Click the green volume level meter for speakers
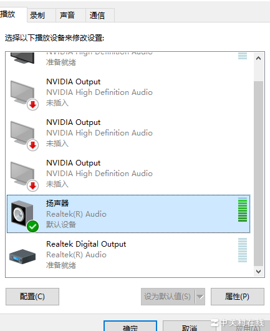 point(243,210)
